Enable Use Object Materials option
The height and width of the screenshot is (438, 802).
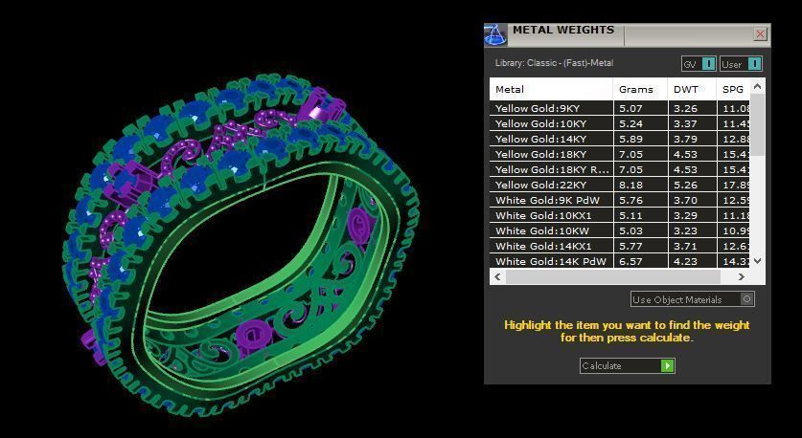(692, 299)
